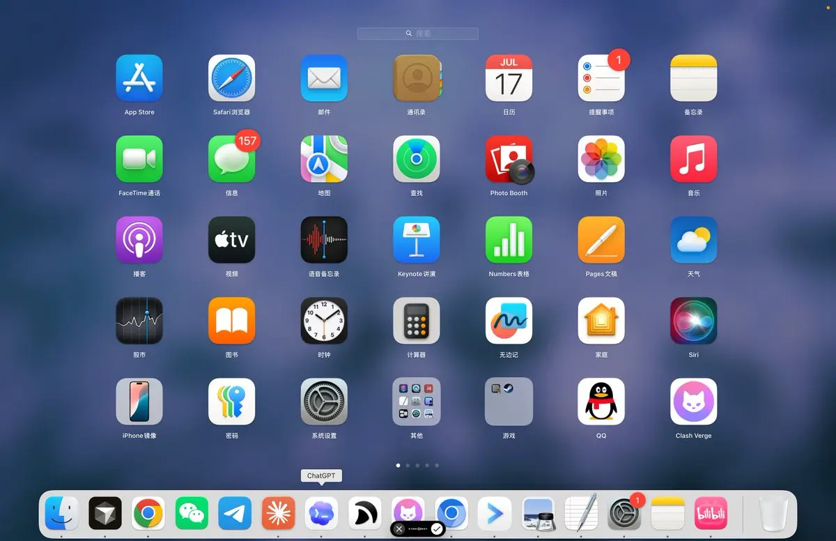Viewport: 836px width, 541px height.
Task: Open Google Chrome in Dock
Action: 148,514
